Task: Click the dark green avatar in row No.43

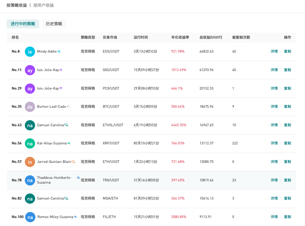Action: tap(30, 125)
